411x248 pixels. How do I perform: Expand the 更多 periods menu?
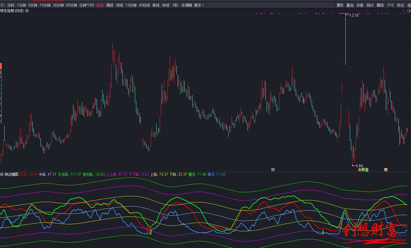pyautogui.click(x=199, y=5)
